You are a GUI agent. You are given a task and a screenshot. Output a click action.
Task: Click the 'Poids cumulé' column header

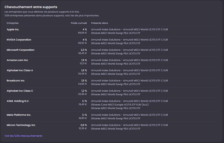79,23
